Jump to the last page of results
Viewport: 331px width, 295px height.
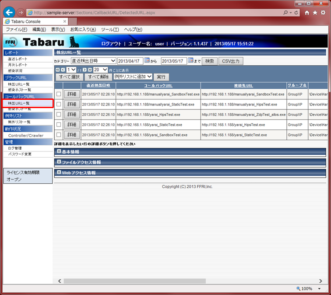click(x=90, y=70)
